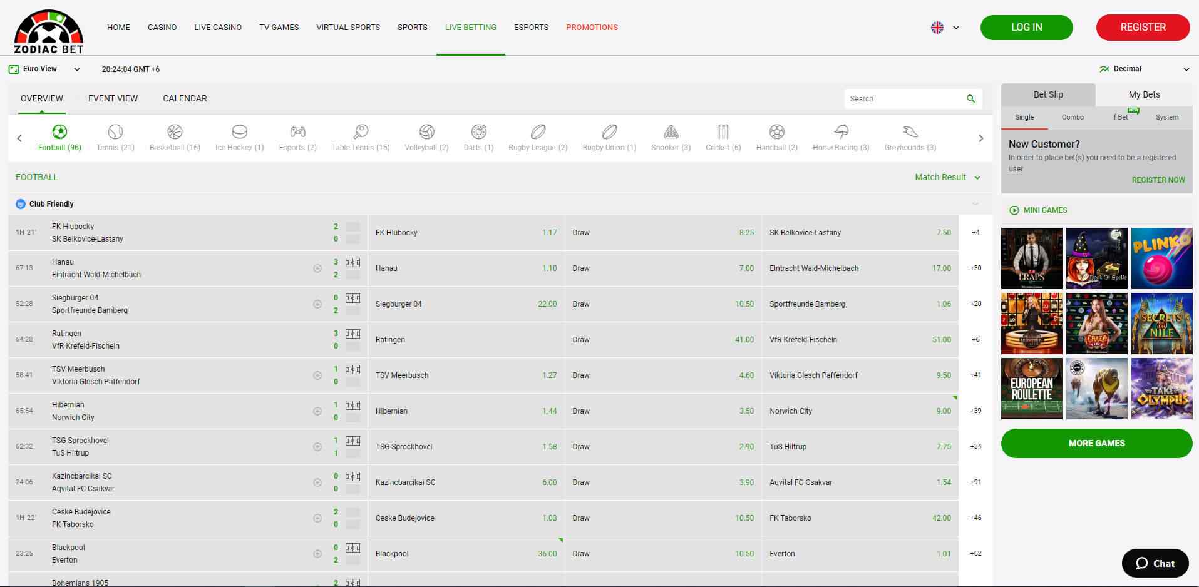Open the Esports menu item

point(531,28)
